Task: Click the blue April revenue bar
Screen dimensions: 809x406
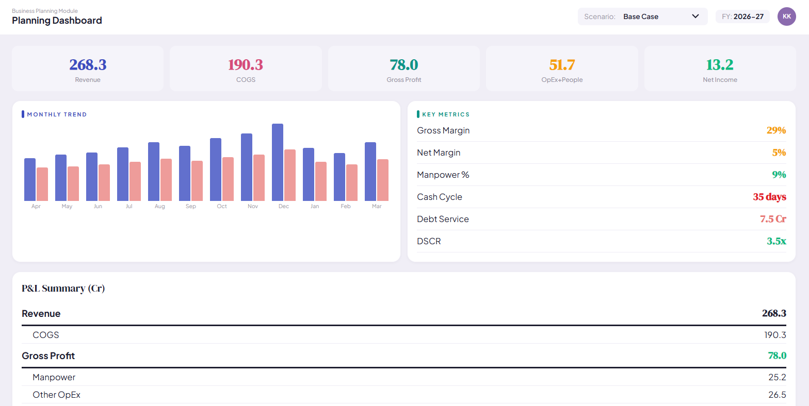Action: coord(30,179)
